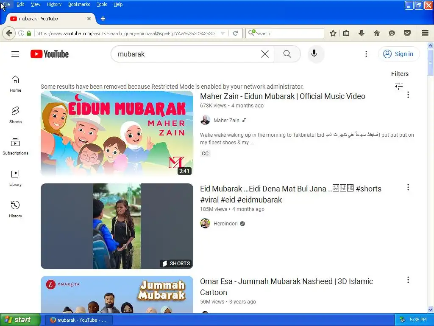Go to browser home page icon
This screenshot has height=326, width=434.
pyautogui.click(x=377, y=33)
